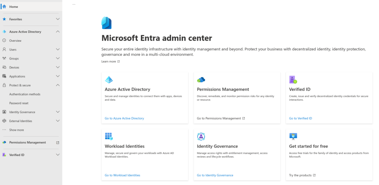The width and height of the screenshot is (379, 185).
Task: Click the Home house icon in sidebar
Action: tap(4, 7)
